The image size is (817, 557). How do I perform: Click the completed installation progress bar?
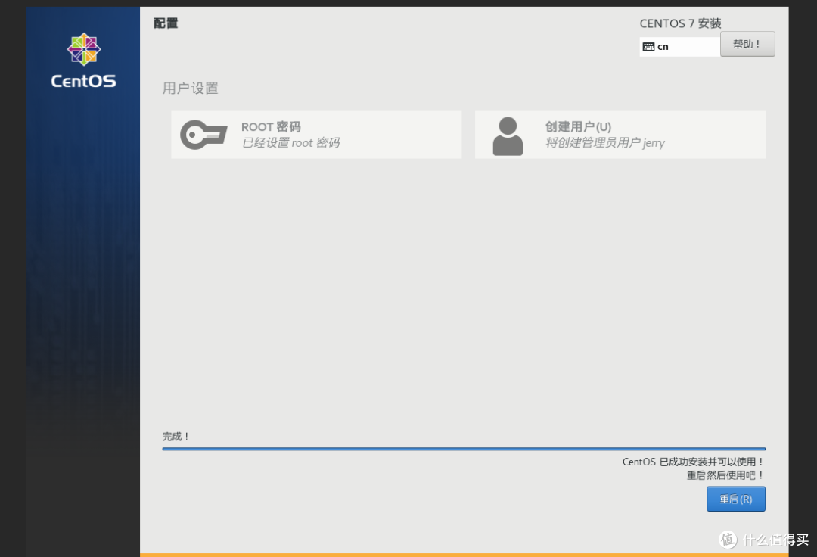pos(464,447)
